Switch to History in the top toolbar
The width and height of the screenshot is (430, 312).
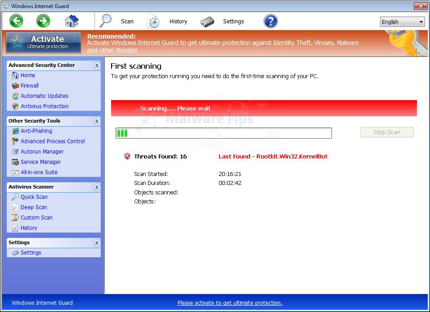point(178,21)
